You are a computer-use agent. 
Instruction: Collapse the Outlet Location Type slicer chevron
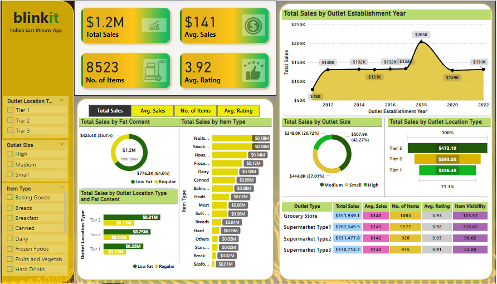62,101
